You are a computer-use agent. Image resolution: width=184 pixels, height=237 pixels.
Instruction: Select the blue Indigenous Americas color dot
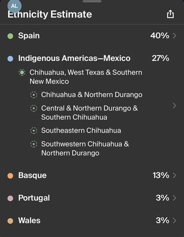10,59
